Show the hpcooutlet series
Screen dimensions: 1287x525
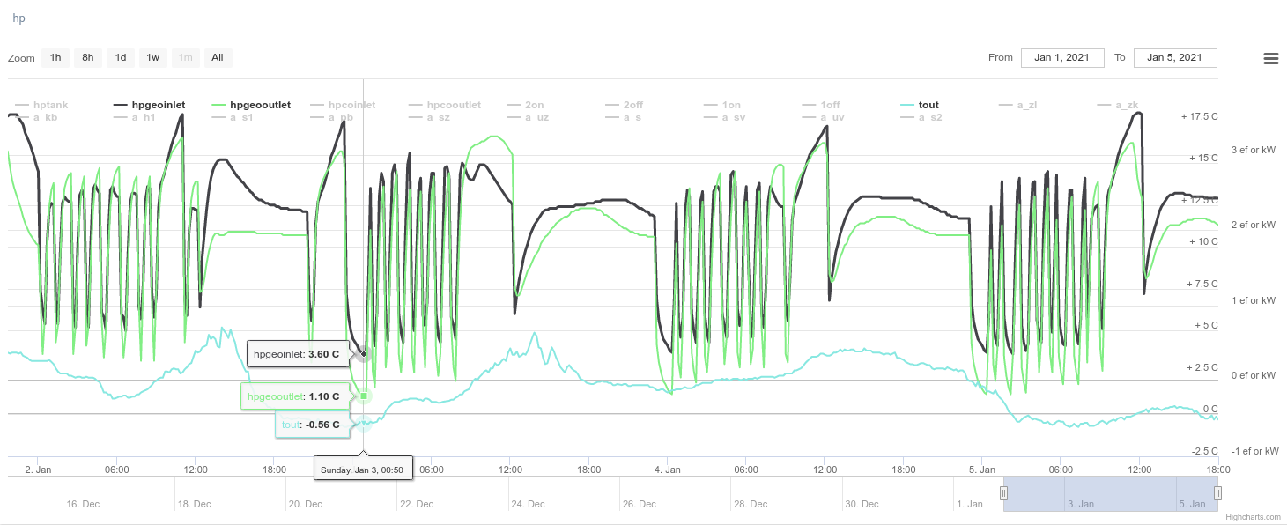(445, 105)
